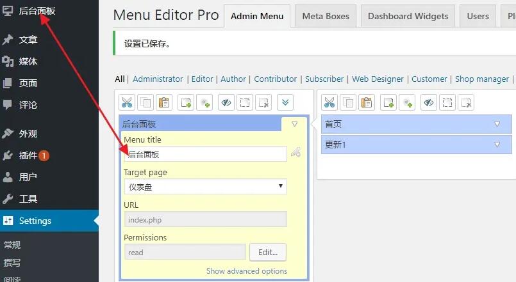Open Settings in the sidebar

[49, 221]
